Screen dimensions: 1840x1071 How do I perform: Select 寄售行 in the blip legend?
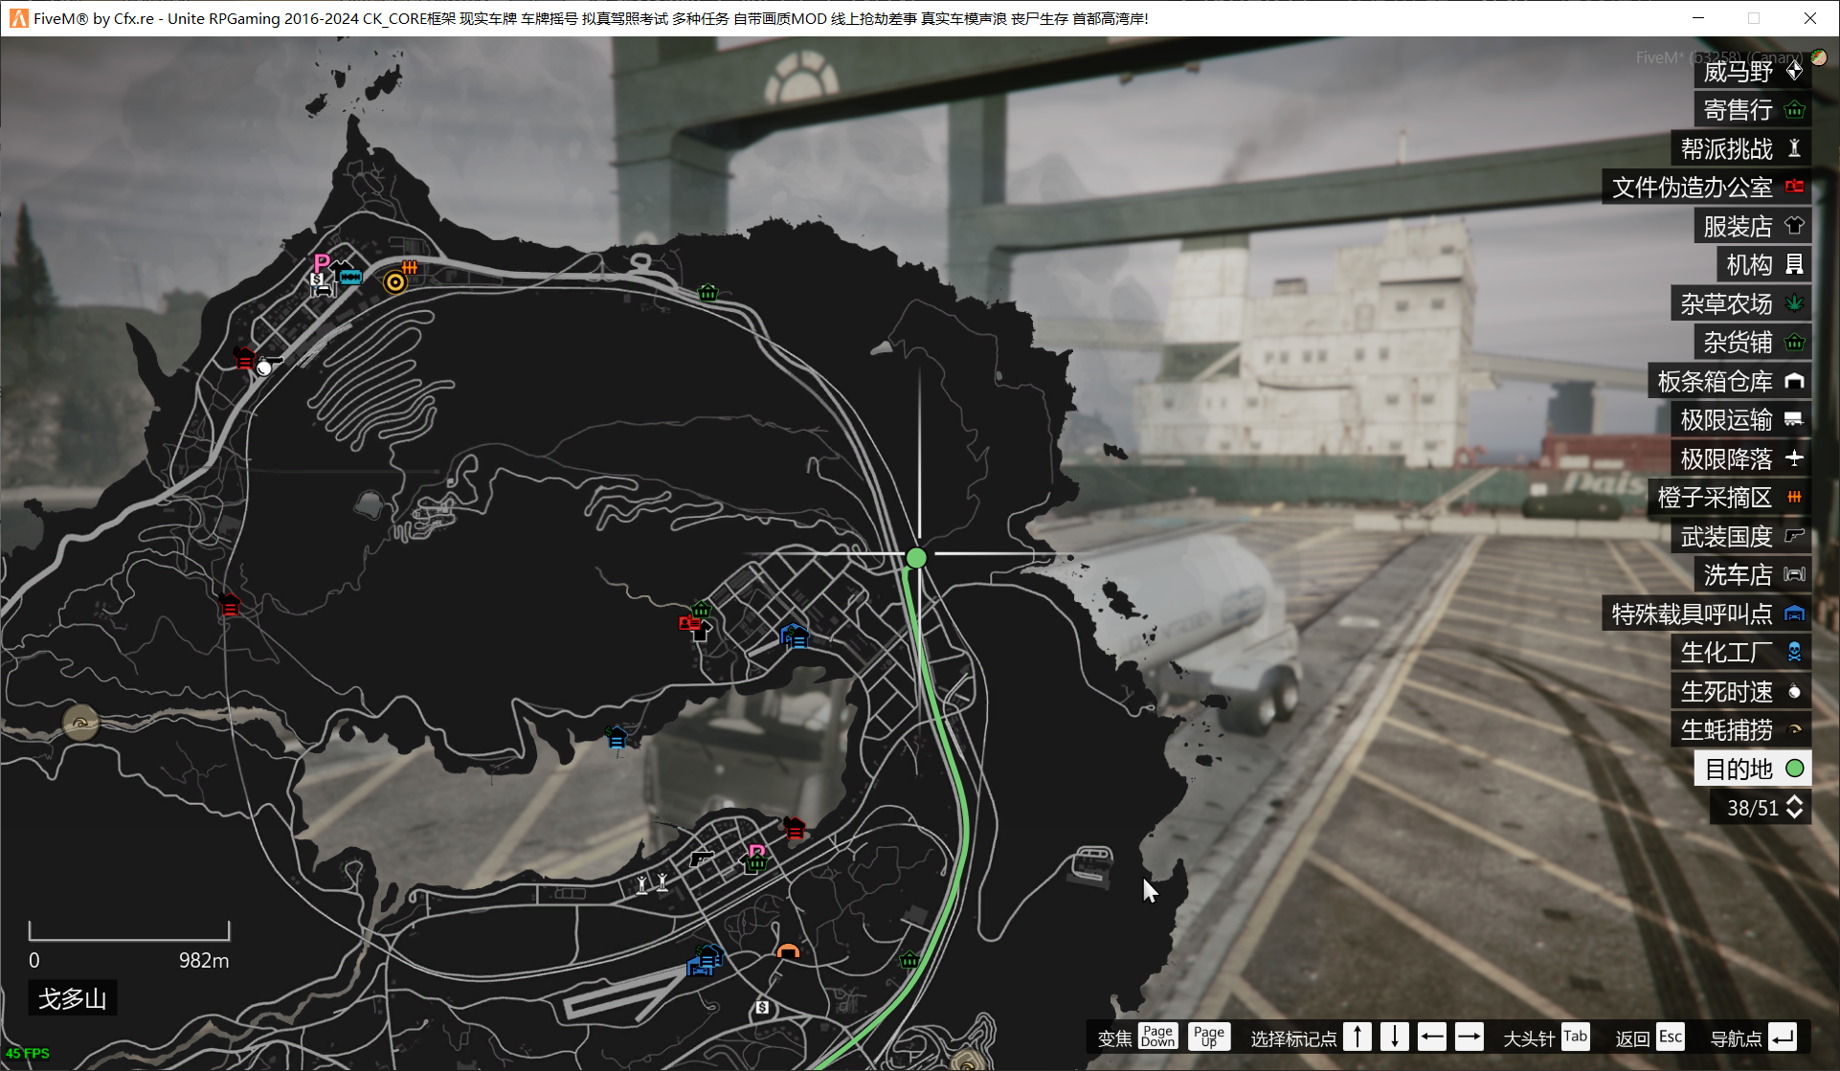[x=1753, y=110]
